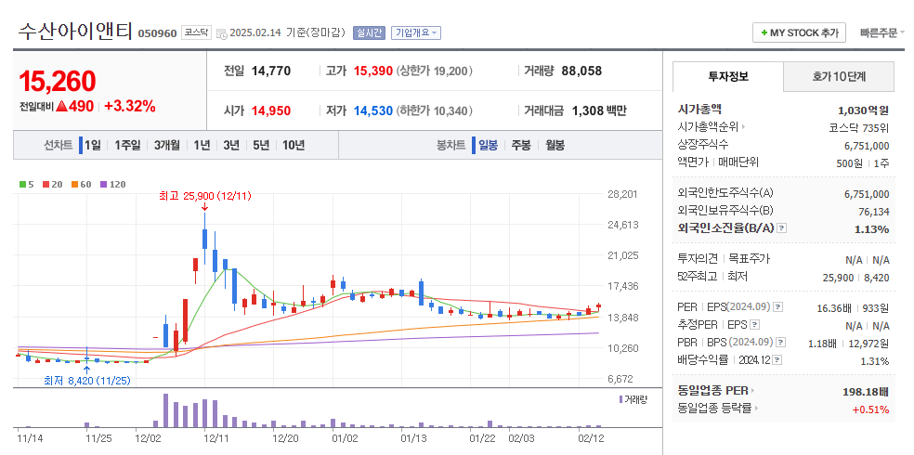Click the help icon next to 외국인소진율(B/A)
The image size is (914, 455).
pos(782,228)
